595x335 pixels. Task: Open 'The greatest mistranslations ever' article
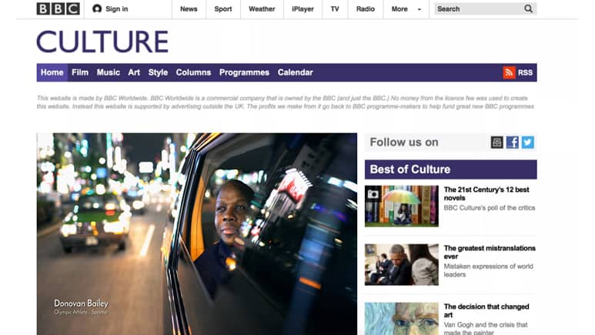click(490, 252)
